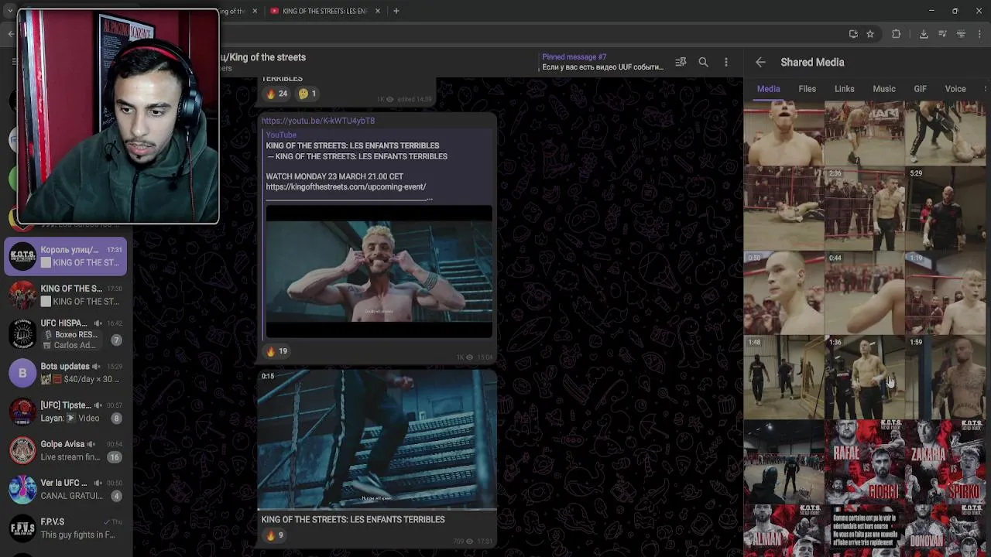The image size is (991, 557).
Task: Select the Voice tab in Shared Media
Action: click(x=955, y=89)
